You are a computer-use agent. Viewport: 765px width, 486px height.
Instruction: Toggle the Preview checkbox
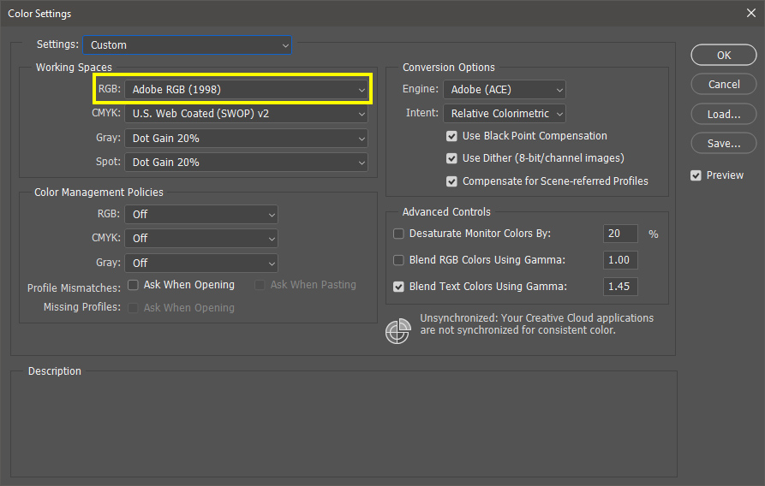(x=696, y=175)
